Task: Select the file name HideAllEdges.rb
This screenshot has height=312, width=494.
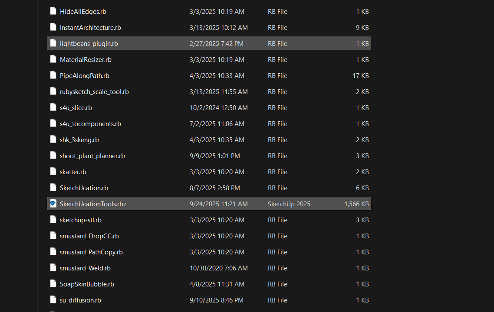Action: point(83,12)
